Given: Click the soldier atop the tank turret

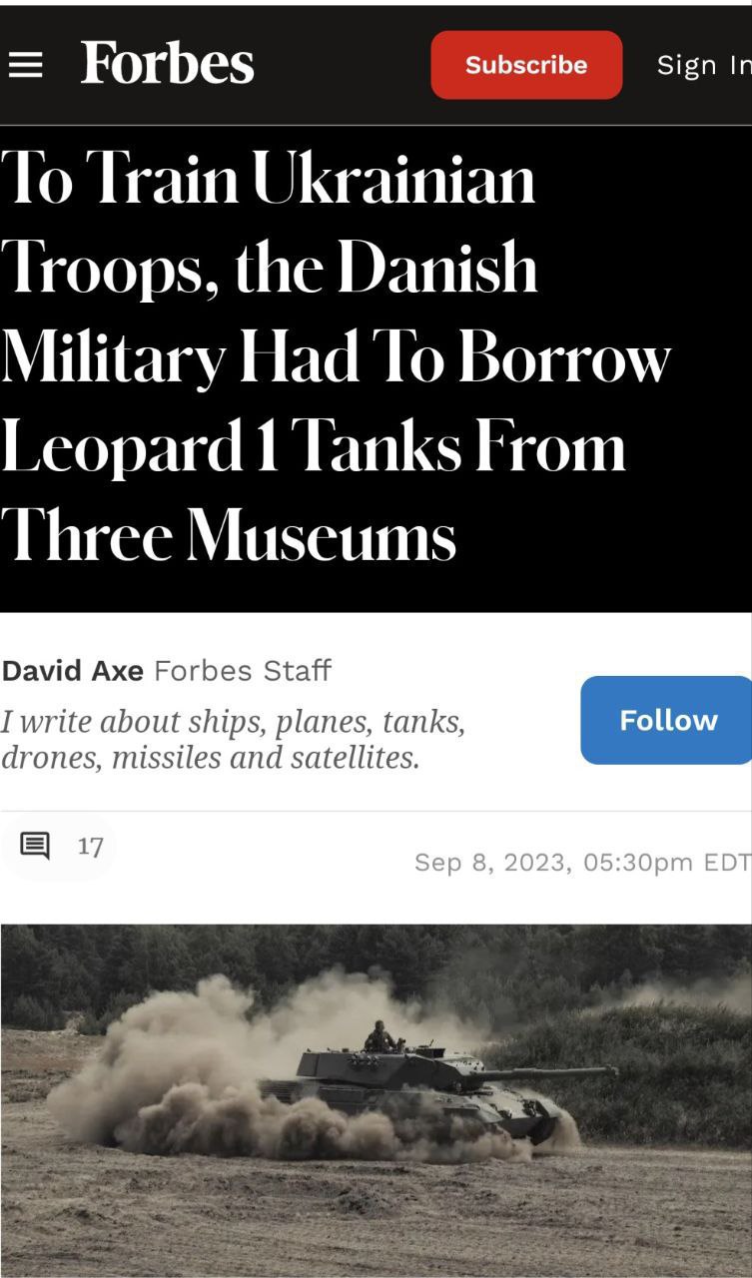Looking at the screenshot, I should (378, 1035).
